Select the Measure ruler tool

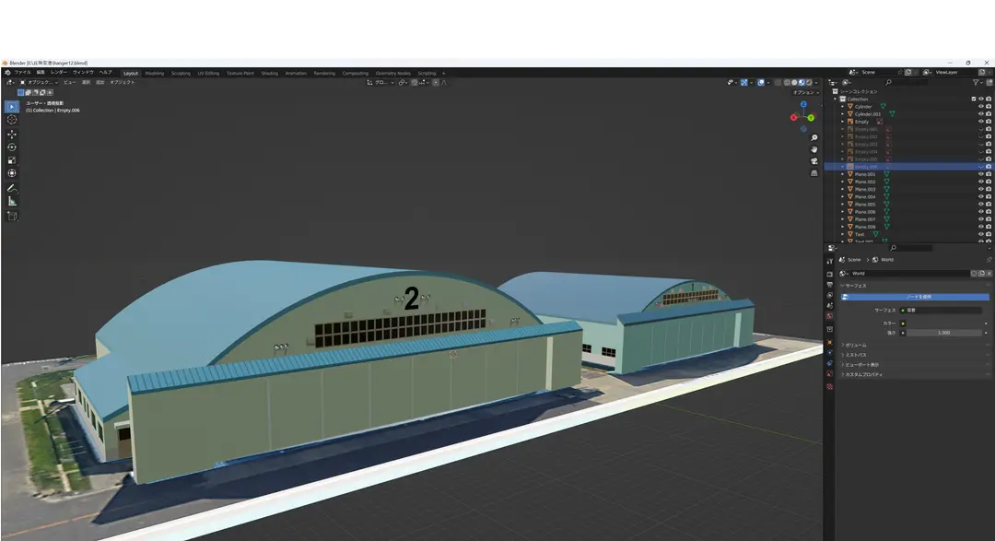[12, 201]
